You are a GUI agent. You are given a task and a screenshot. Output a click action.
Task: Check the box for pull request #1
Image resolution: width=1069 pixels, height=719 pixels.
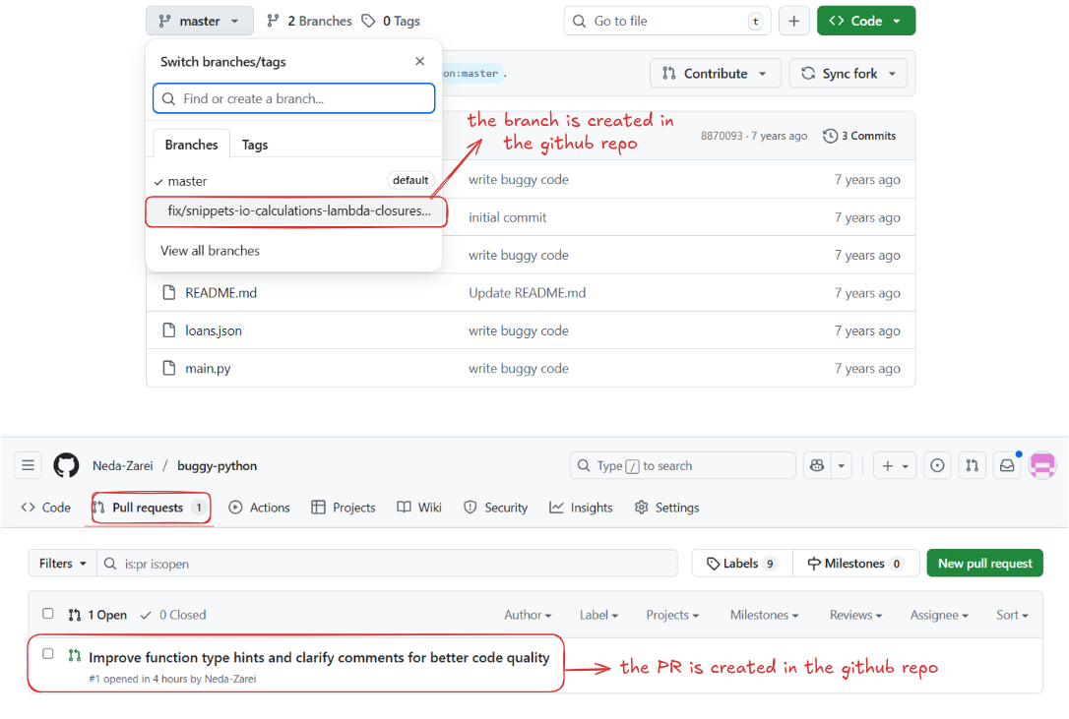coord(48,654)
